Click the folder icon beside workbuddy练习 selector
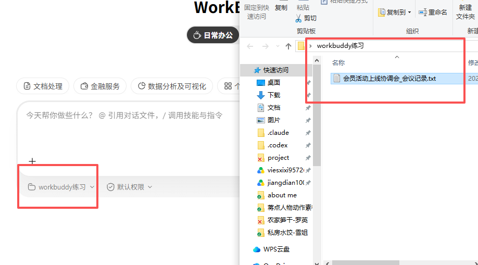Image resolution: width=478 pixels, height=265 pixels. [31, 187]
